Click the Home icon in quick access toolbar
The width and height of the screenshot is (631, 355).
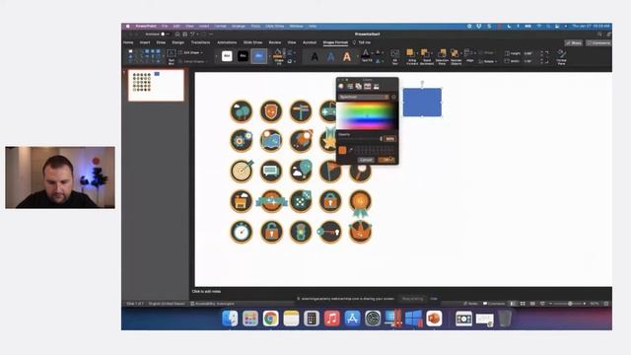coord(177,35)
